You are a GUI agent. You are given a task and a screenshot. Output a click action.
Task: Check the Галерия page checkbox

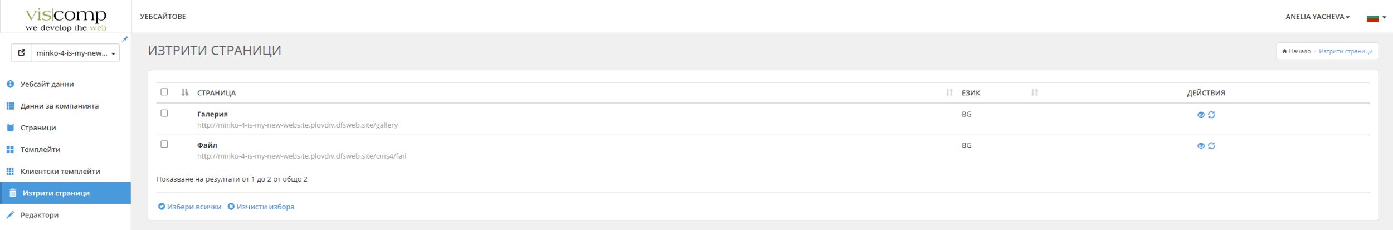pos(164,113)
